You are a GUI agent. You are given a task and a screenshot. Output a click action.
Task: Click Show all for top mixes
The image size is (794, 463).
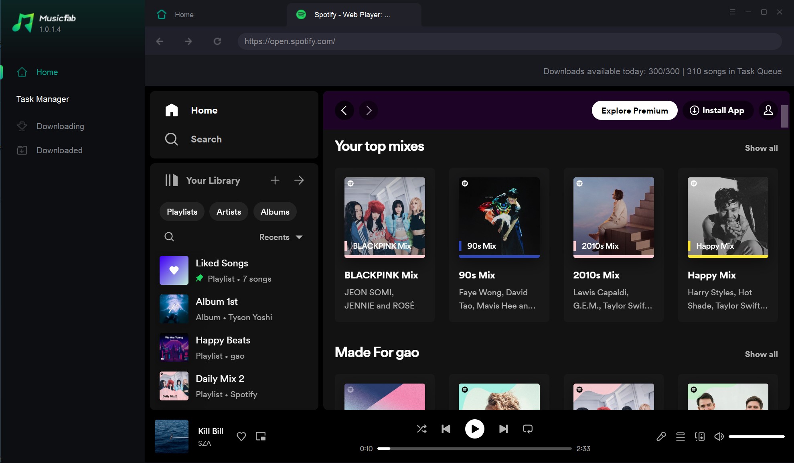click(761, 148)
